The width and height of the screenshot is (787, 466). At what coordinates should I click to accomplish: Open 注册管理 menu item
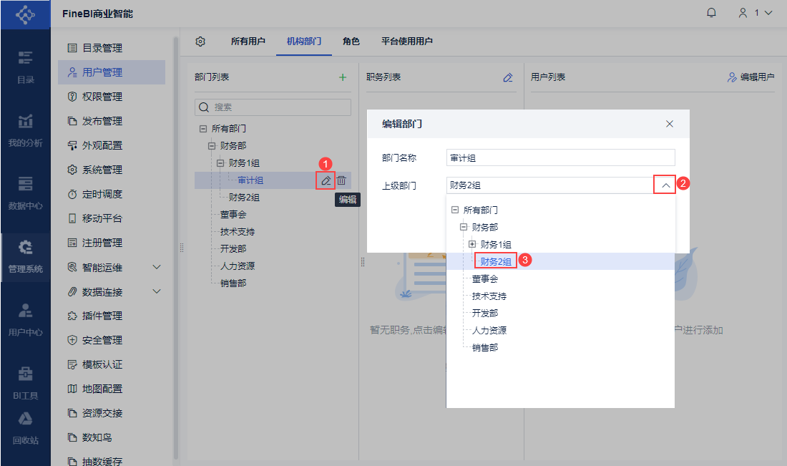[x=112, y=243]
